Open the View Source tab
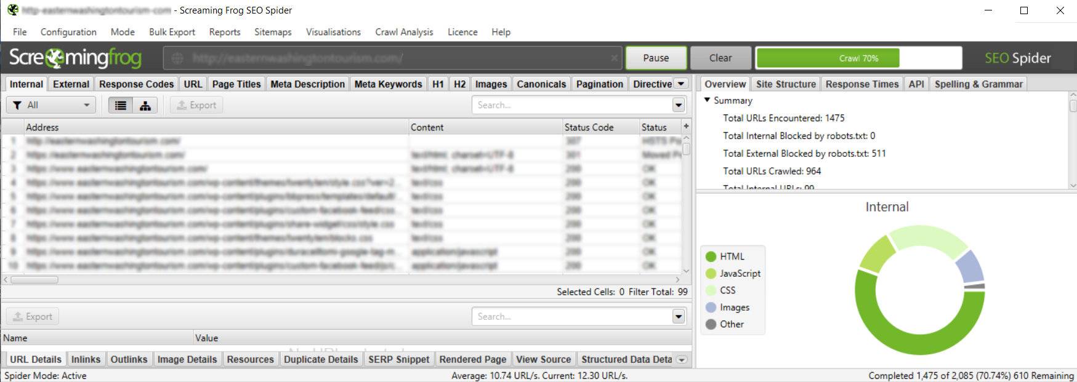 (x=544, y=359)
